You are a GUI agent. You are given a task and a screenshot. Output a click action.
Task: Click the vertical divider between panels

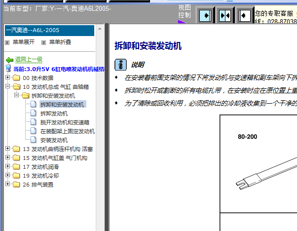pos(107,127)
